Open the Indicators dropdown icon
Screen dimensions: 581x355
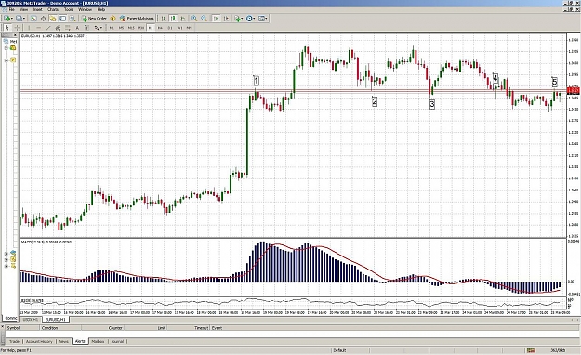click(x=239, y=19)
